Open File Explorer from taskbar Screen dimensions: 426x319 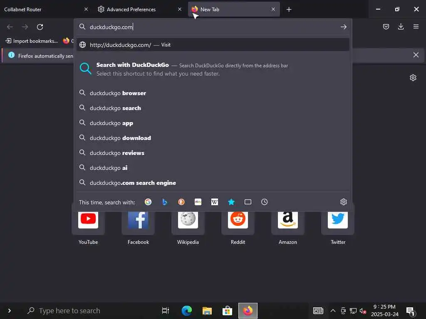pos(207,311)
